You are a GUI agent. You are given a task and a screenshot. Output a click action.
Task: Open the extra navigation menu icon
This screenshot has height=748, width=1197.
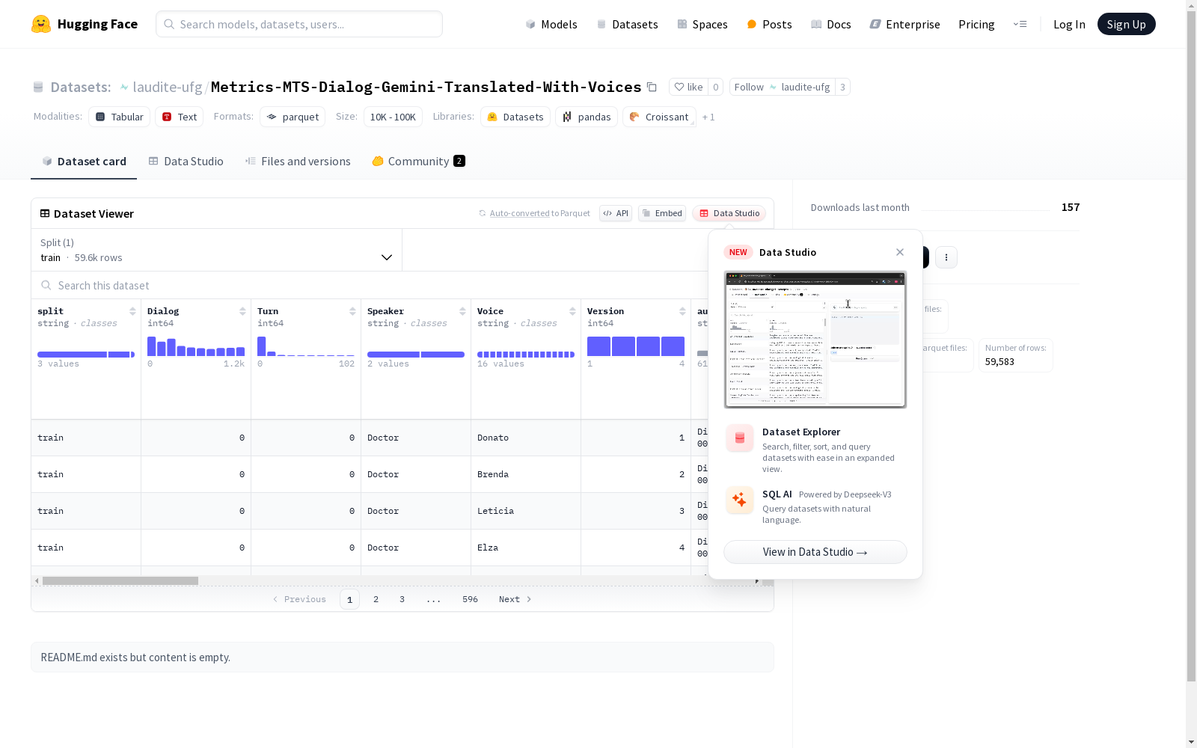click(1020, 24)
